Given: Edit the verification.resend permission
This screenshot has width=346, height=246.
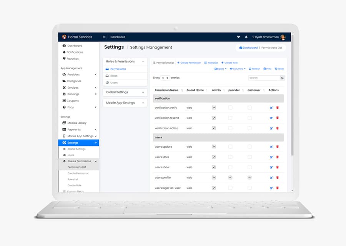Looking at the screenshot, I should [x=271, y=118].
